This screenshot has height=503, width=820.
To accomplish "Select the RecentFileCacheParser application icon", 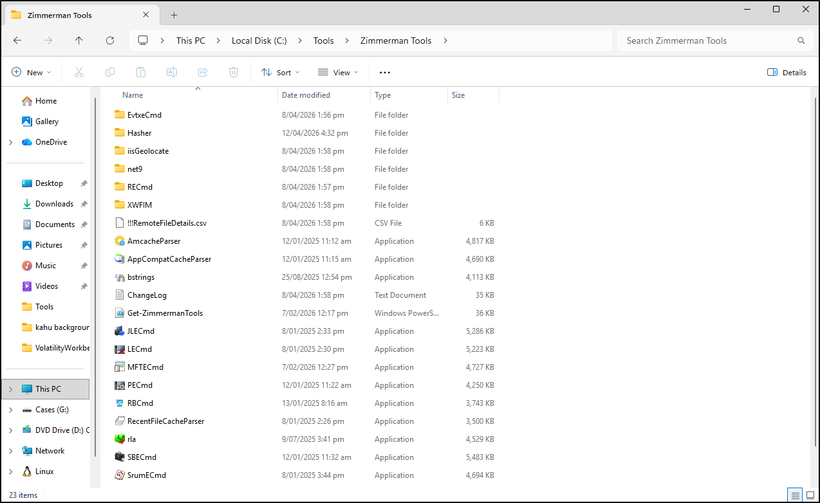I will coord(119,421).
